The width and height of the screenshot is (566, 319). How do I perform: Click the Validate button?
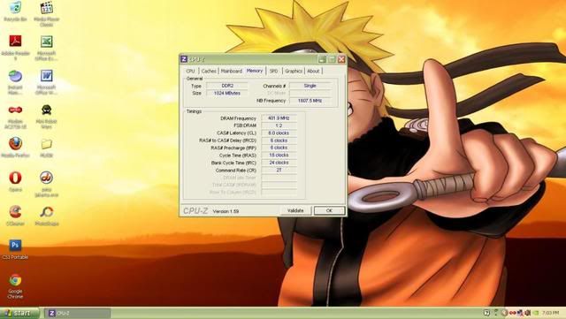(295, 210)
